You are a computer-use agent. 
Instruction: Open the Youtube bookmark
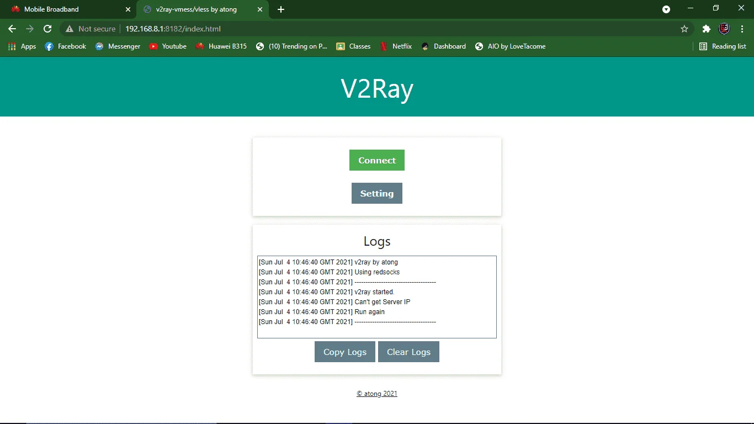(x=168, y=46)
